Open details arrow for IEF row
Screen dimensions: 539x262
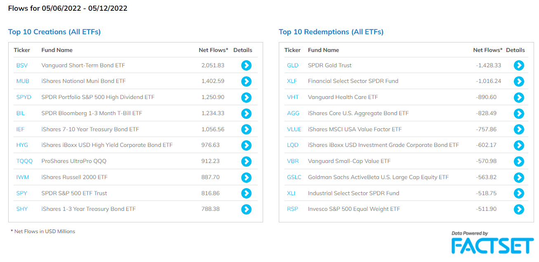[x=246, y=129]
